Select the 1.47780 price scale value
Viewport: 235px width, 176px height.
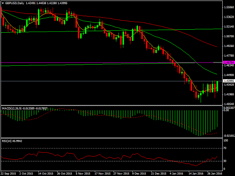[x=229, y=56]
